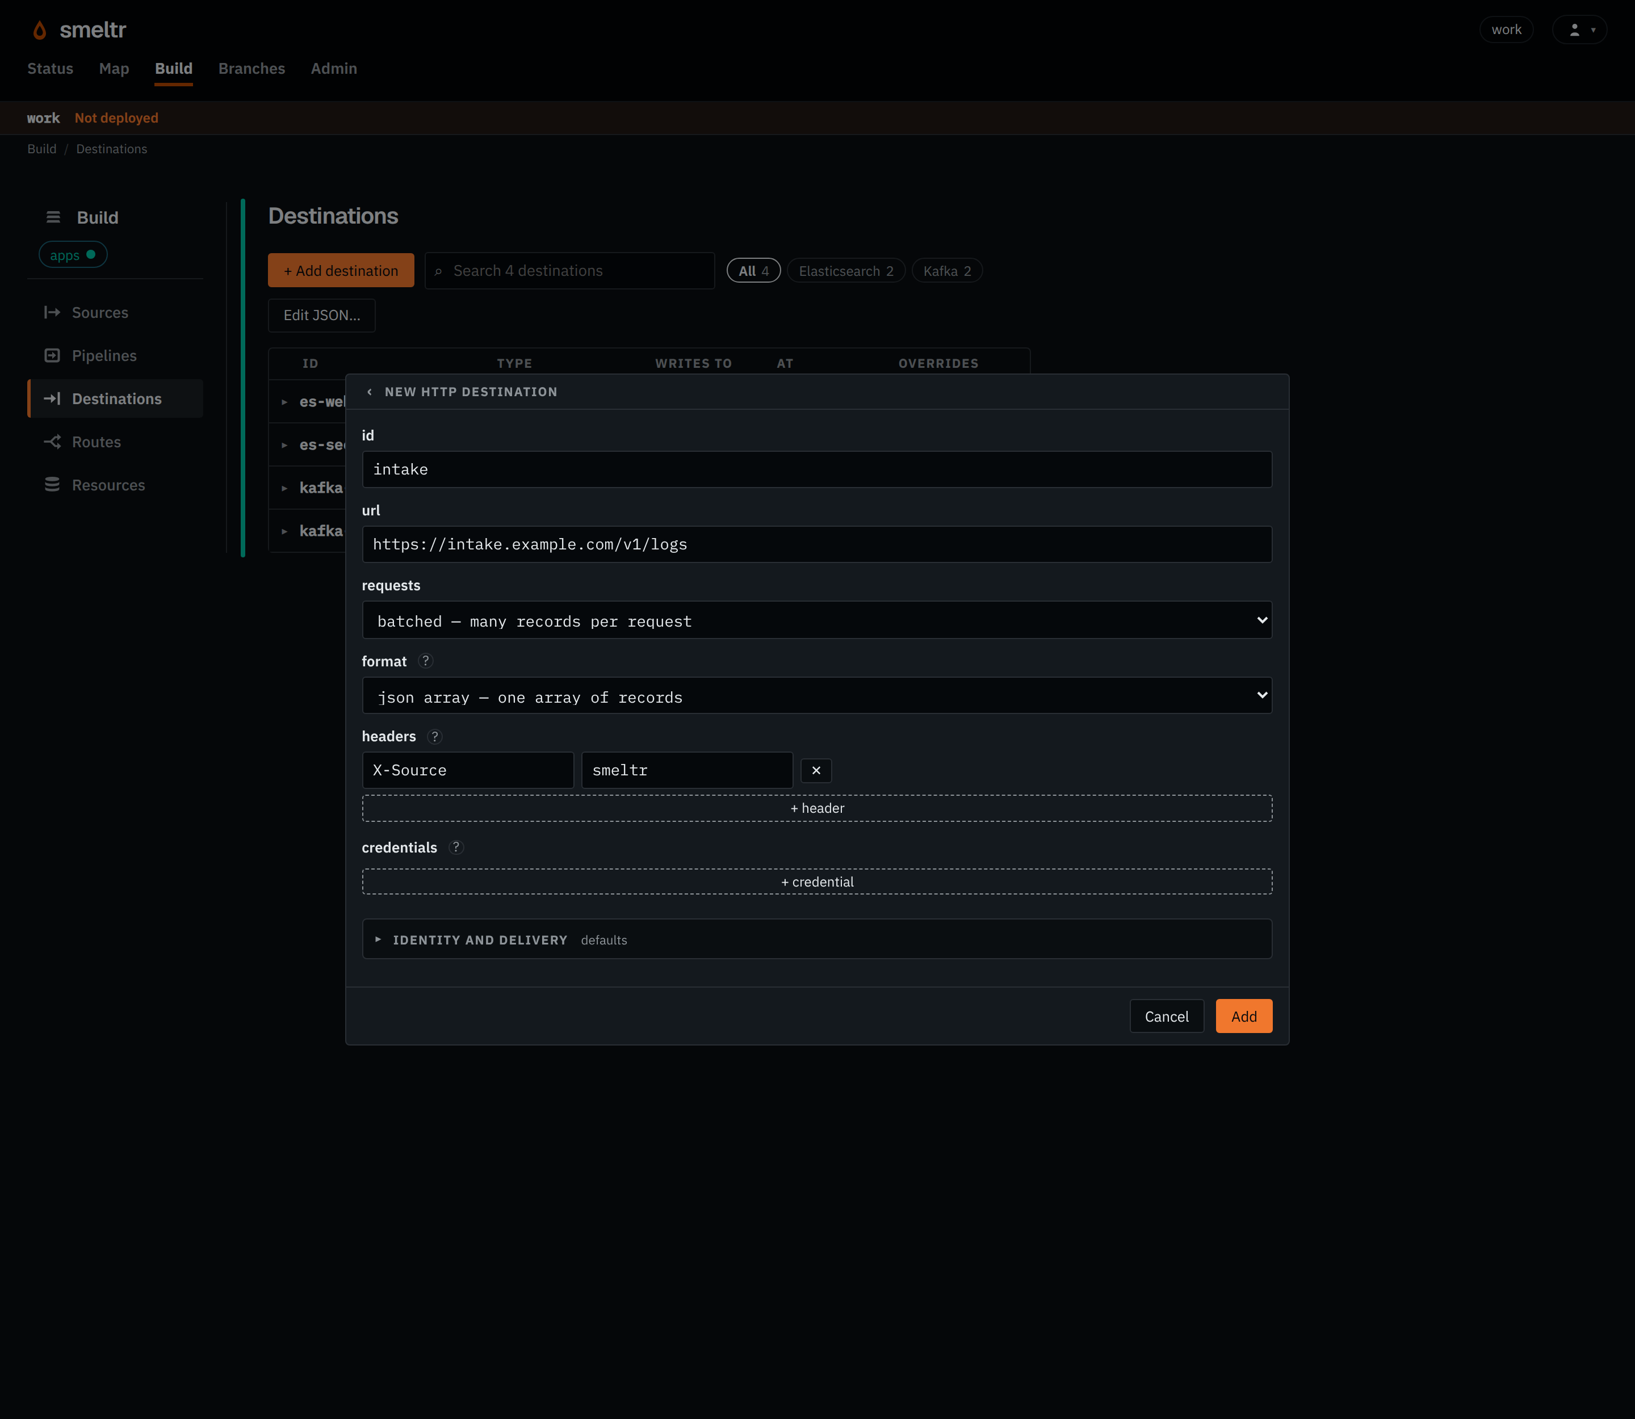Open the user account menu icon

click(1579, 30)
